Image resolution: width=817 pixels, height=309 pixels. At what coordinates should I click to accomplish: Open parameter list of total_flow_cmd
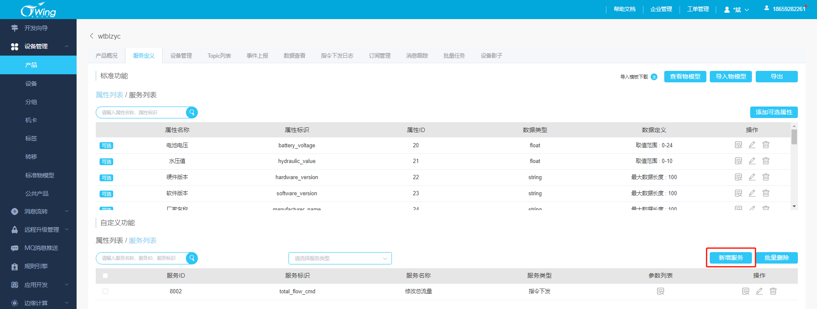pyautogui.click(x=660, y=291)
